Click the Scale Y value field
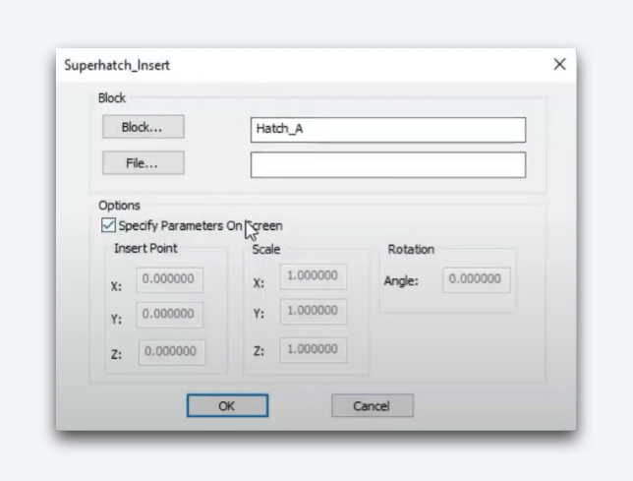The width and height of the screenshot is (633, 481). point(313,312)
